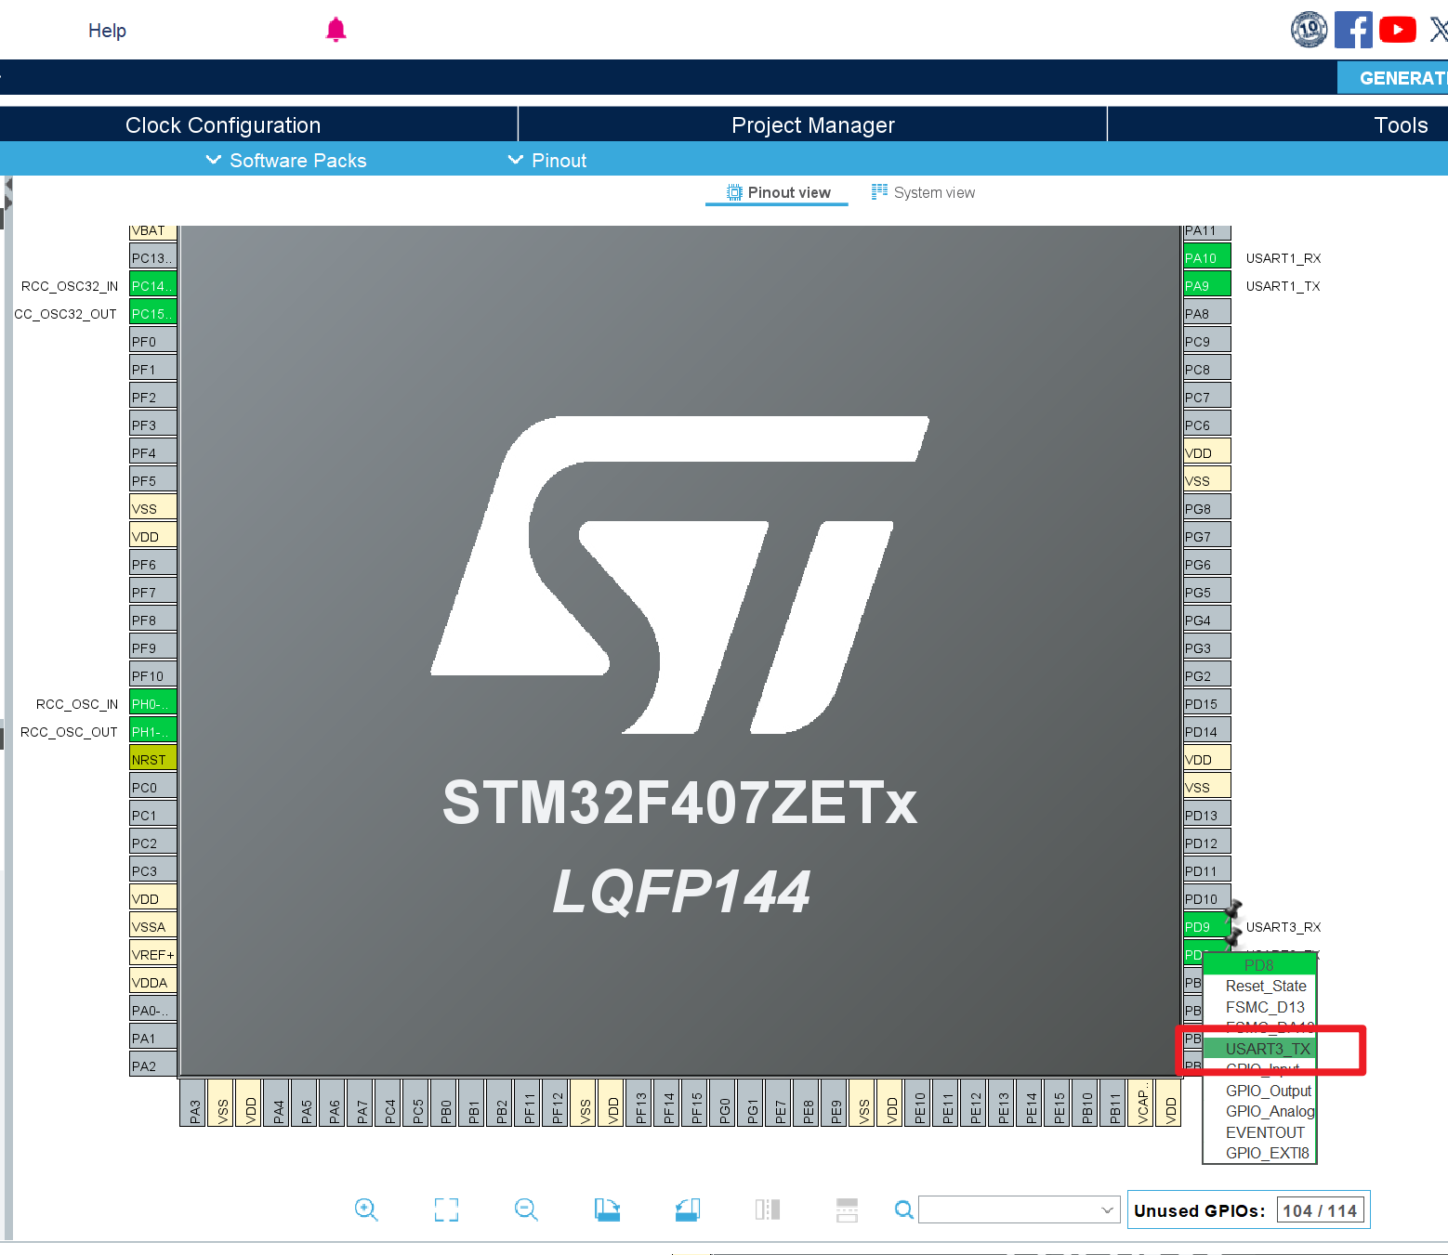Switch to Clock Configuration tab
Image resolution: width=1448 pixels, height=1255 pixels.
(223, 124)
